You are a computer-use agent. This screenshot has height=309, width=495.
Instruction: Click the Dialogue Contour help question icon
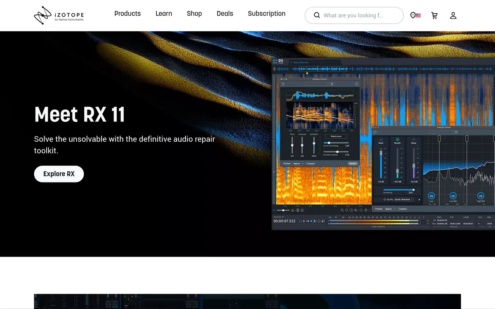(x=356, y=84)
